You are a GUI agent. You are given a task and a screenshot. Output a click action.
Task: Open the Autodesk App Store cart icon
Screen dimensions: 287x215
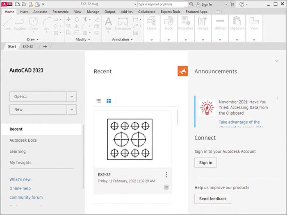(232, 4)
